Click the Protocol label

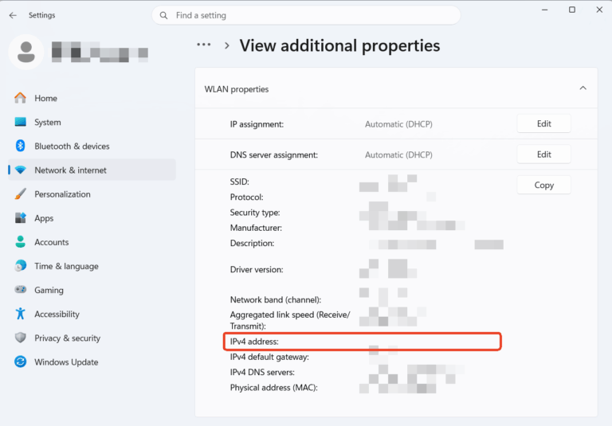tap(247, 197)
